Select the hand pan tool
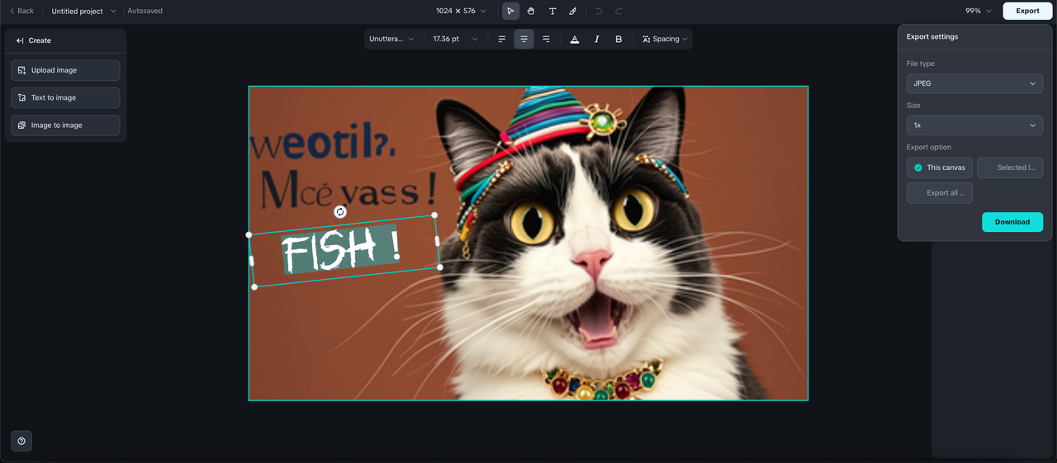 pos(531,11)
